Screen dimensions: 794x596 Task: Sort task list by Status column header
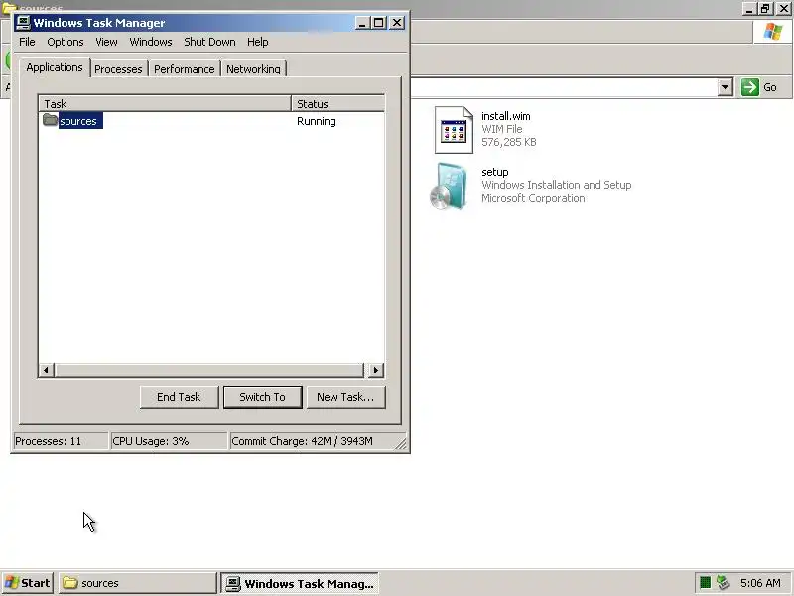[337, 104]
